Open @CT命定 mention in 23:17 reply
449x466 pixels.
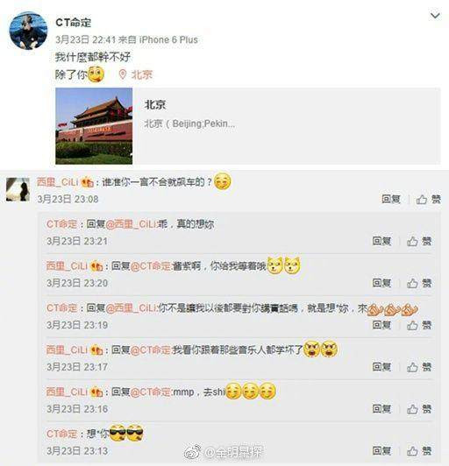(x=151, y=350)
